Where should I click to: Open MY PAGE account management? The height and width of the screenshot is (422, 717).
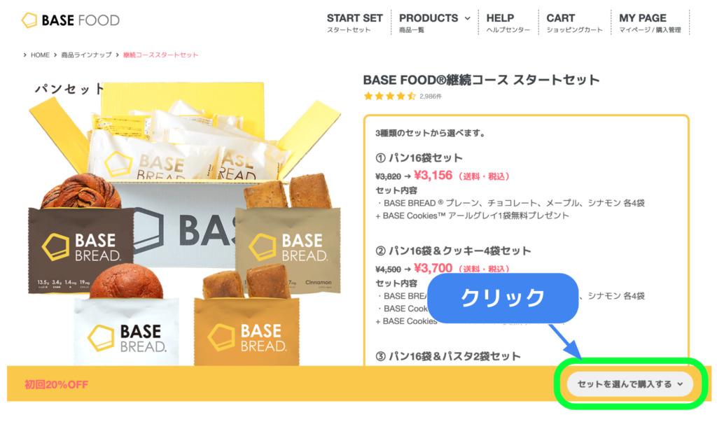tap(650, 23)
